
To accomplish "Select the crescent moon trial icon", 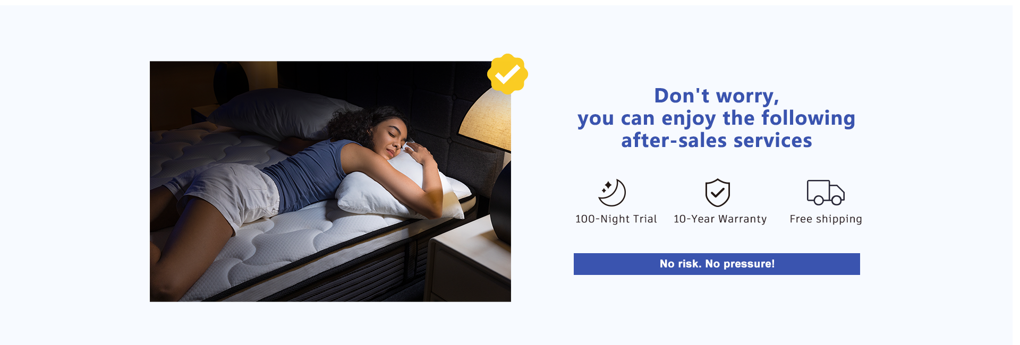I will tap(612, 193).
